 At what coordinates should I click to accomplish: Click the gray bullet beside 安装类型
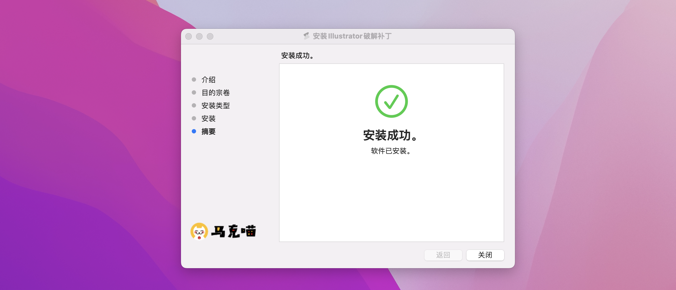194,105
